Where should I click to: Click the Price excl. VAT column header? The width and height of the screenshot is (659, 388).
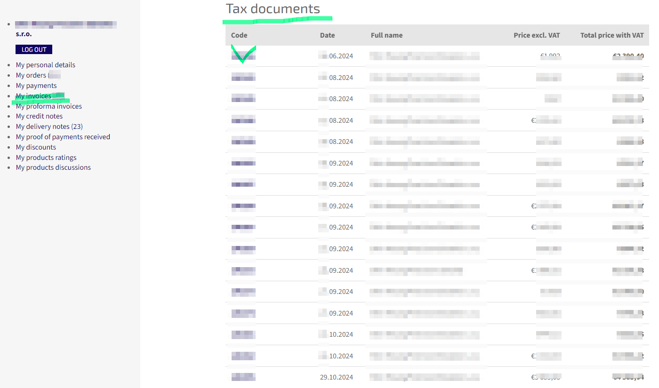[537, 35]
